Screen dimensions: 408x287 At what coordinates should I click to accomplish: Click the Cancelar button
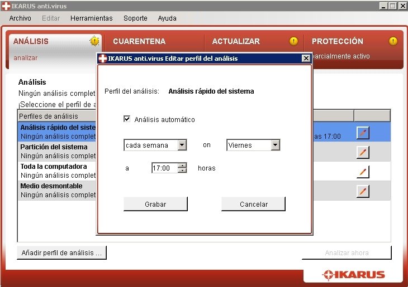(x=253, y=204)
